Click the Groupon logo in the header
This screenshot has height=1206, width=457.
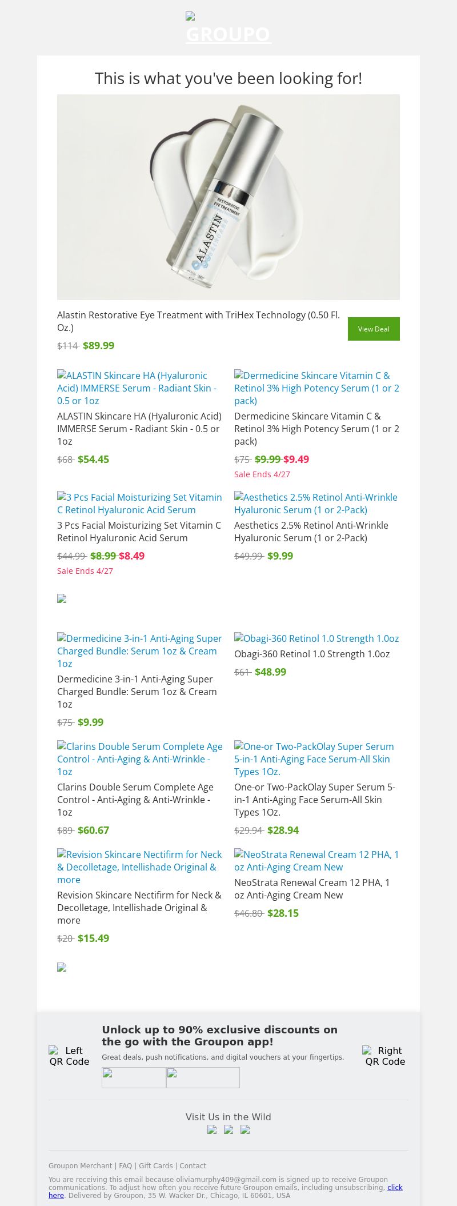click(x=228, y=29)
